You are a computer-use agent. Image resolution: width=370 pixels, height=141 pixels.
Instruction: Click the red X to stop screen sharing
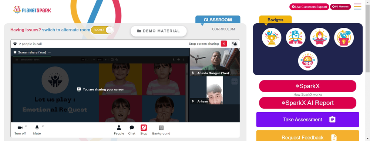coord(224,44)
